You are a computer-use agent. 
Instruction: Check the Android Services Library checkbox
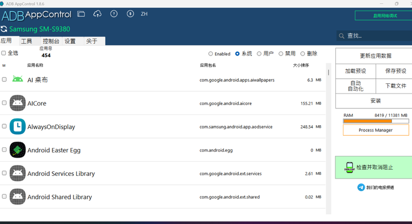click(x=4, y=173)
